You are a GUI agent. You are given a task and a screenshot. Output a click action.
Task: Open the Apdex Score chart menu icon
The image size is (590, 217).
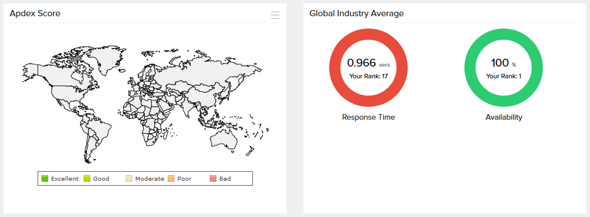pyautogui.click(x=275, y=15)
